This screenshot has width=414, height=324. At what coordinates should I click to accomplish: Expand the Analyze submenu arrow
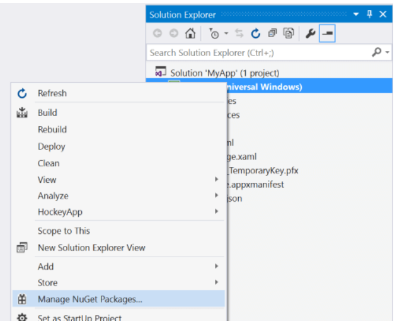[x=217, y=195]
